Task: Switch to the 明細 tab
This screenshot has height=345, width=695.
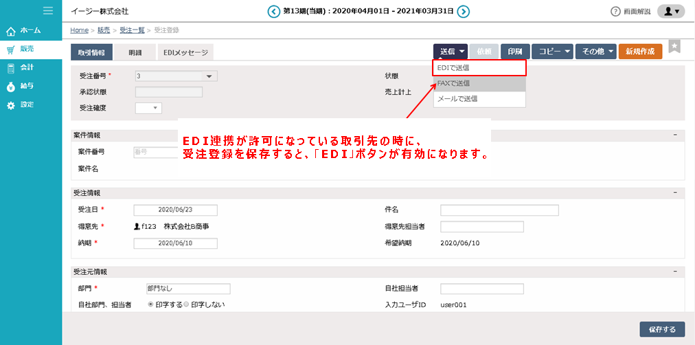Action: tap(135, 52)
